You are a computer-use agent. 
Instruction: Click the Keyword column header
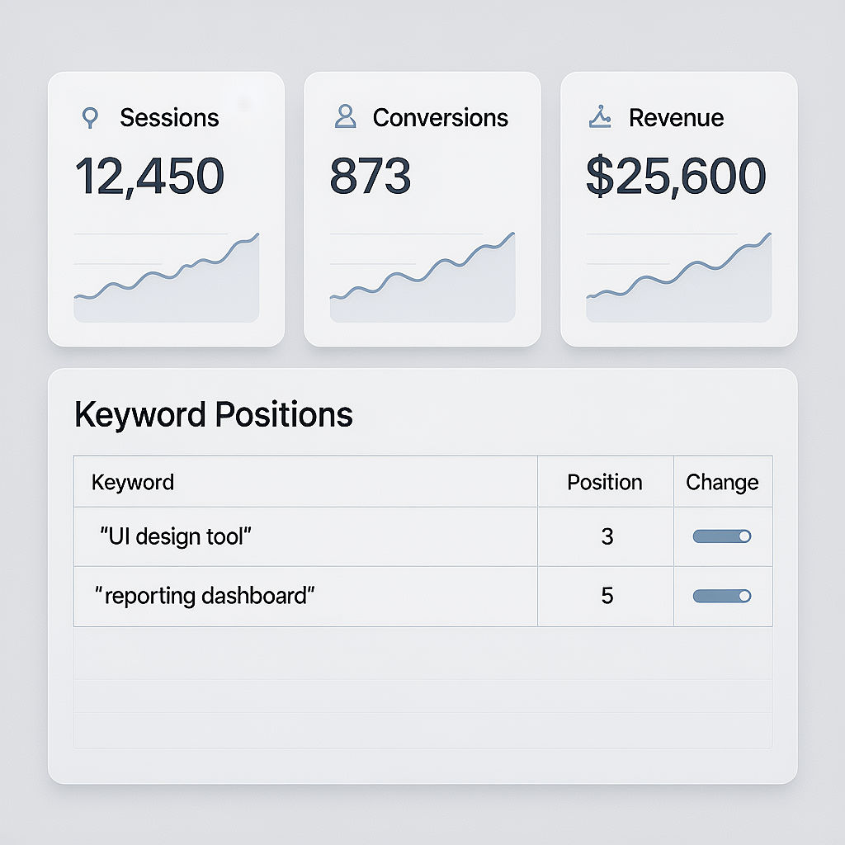132,482
